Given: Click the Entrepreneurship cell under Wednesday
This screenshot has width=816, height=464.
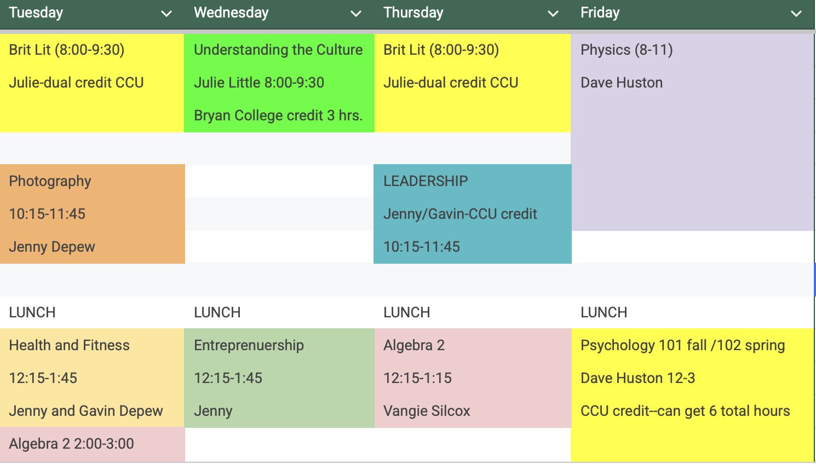Looking at the screenshot, I should (279, 345).
